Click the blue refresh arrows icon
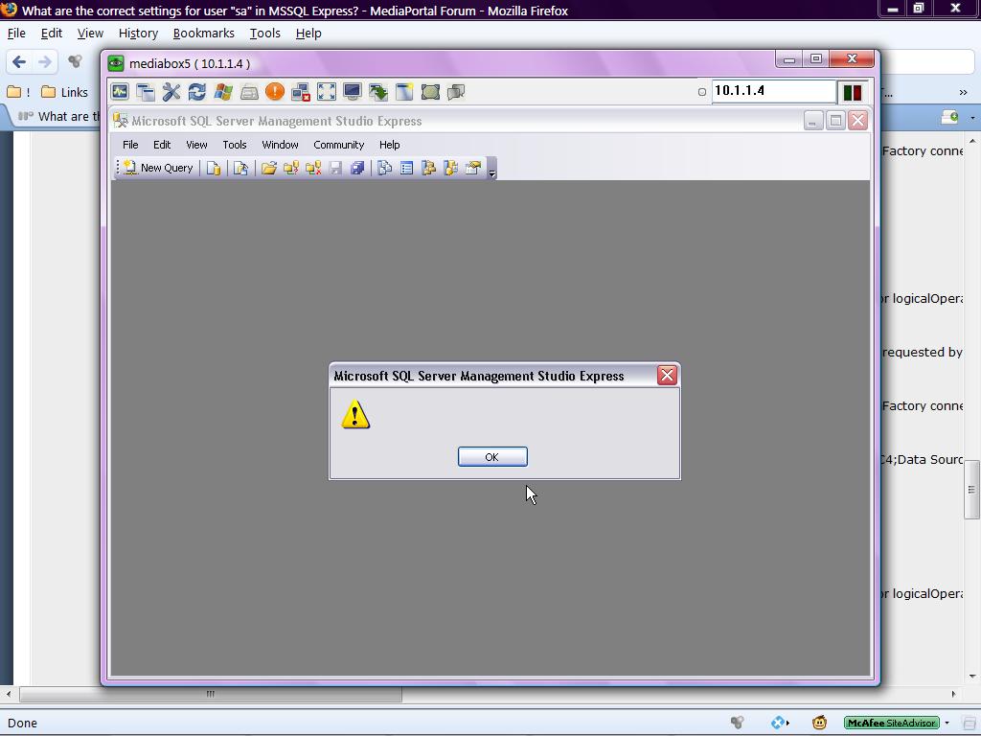This screenshot has height=736, width=981. click(x=197, y=92)
